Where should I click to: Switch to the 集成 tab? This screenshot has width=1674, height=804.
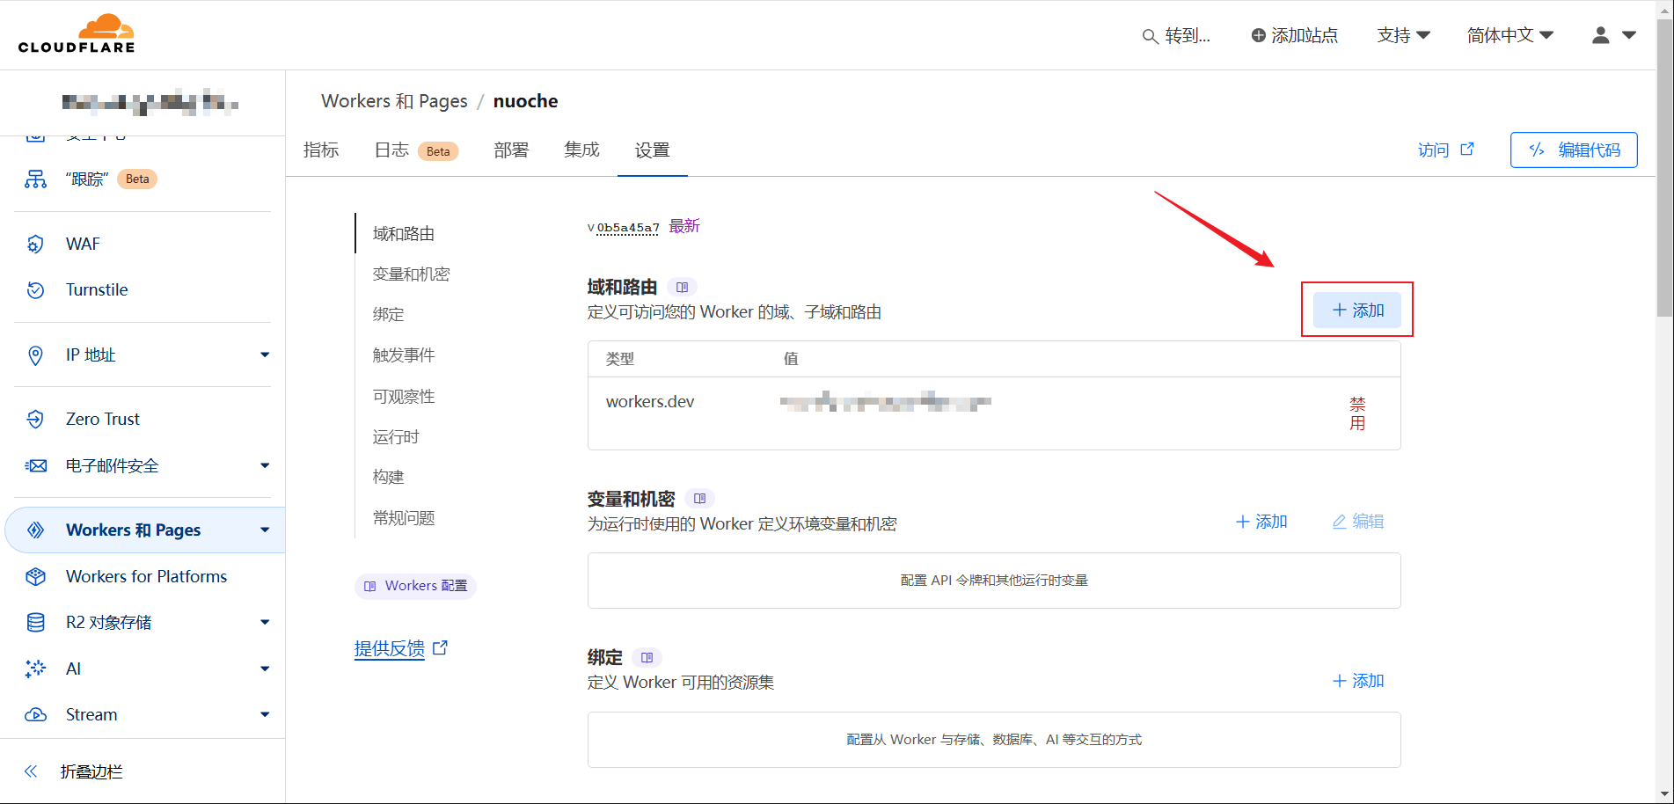pos(581,150)
